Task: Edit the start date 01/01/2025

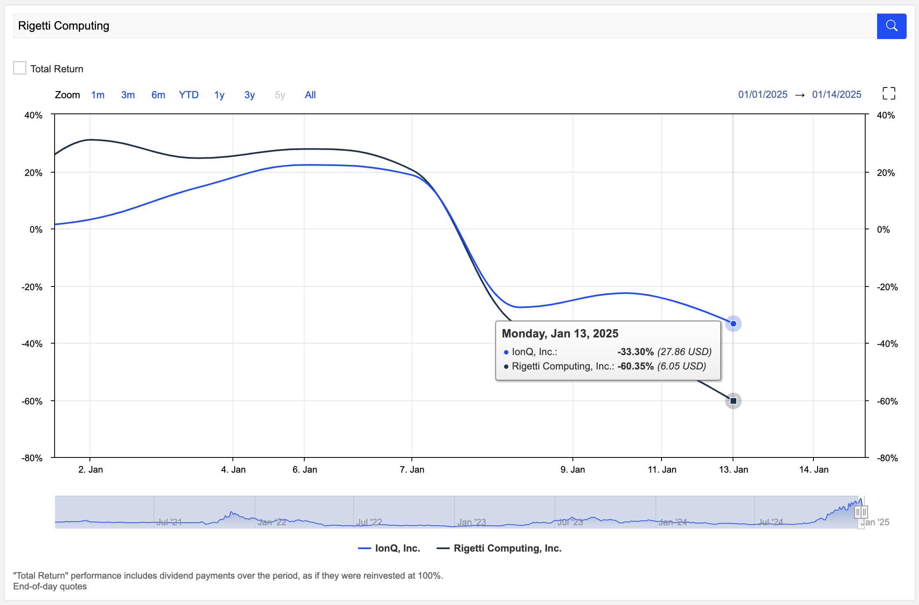Action: pyautogui.click(x=763, y=95)
